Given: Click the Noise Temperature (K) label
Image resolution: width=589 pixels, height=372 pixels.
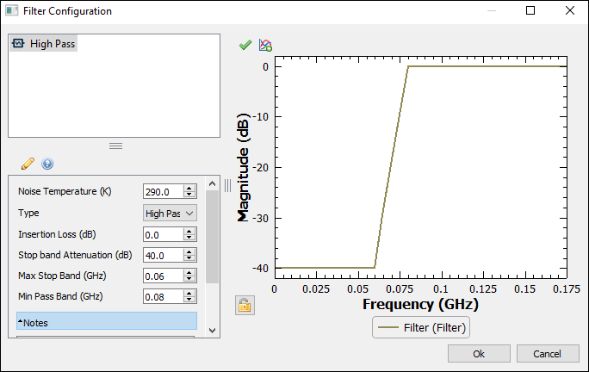Looking at the screenshot, I should click(x=65, y=191).
